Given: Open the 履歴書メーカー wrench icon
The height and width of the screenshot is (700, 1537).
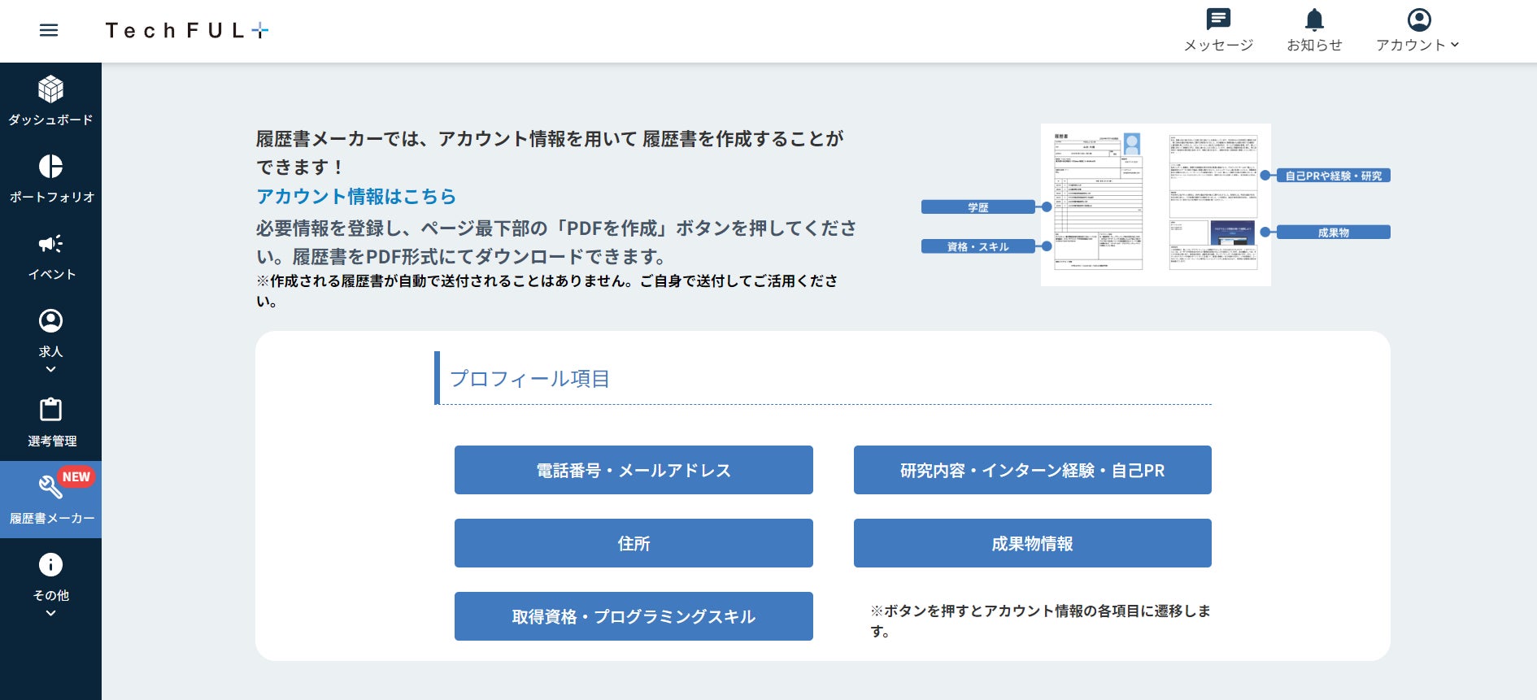Looking at the screenshot, I should 50,486.
